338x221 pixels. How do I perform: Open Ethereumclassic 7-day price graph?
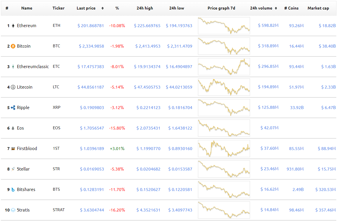point(224,67)
